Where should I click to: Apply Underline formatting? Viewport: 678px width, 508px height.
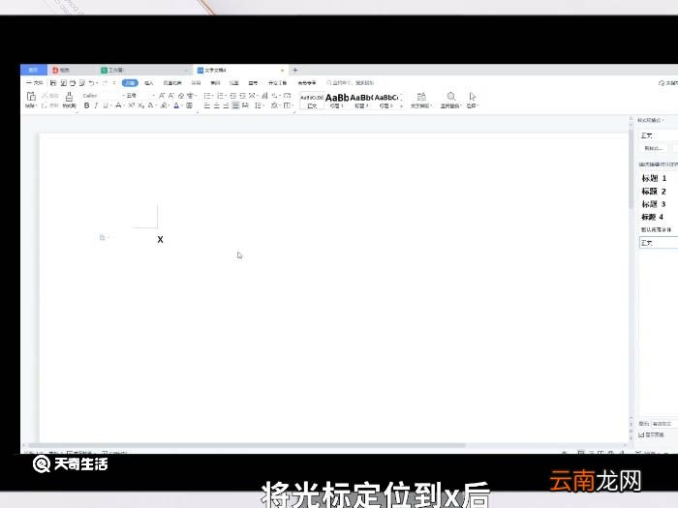pos(106,105)
